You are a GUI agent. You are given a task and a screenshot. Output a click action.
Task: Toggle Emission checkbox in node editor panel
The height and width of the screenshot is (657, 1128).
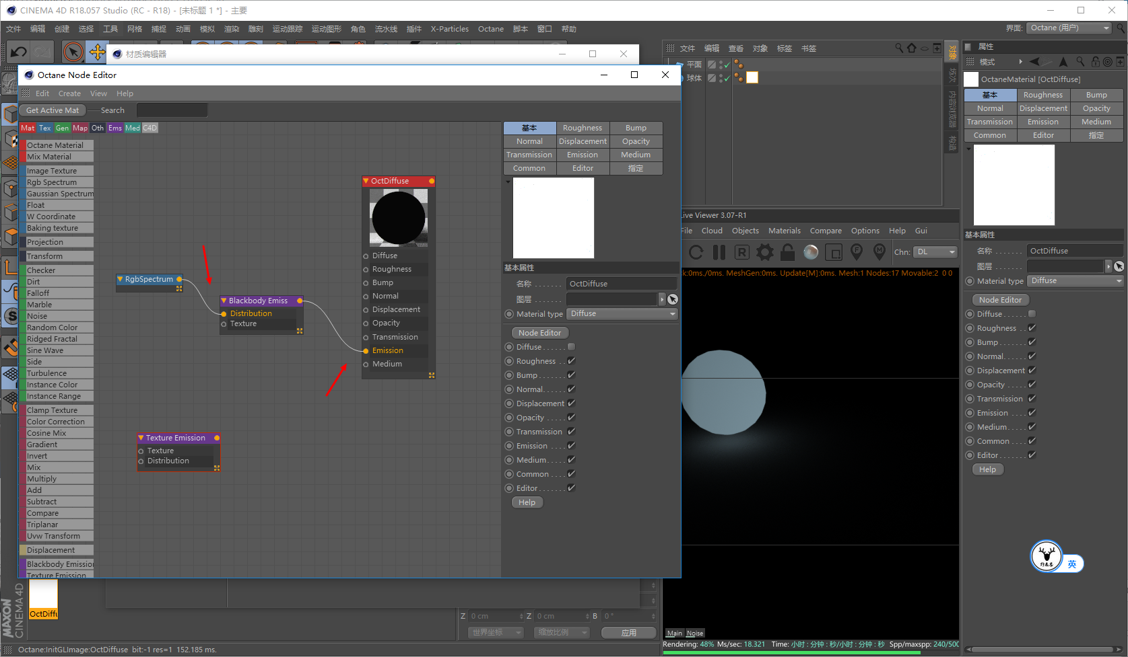(x=571, y=446)
